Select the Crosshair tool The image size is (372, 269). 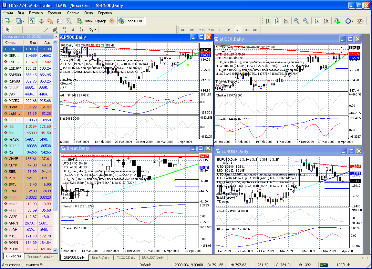pos(17,30)
